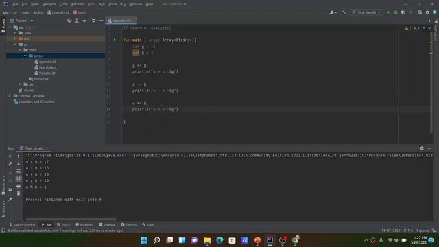Click the grayed-out stop button in top toolbar

click(x=411, y=12)
